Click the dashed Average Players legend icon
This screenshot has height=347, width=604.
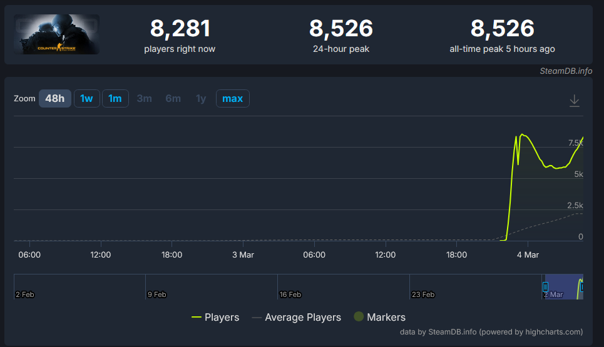pos(257,318)
